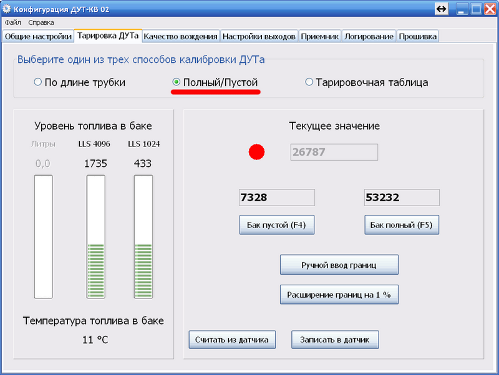Click the 'Бак пустой (F4)' button
The height and width of the screenshot is (375, 499).
(x=276, y=225)
